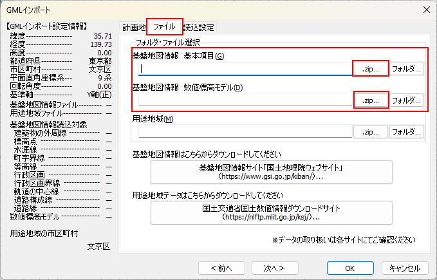437x280 pixels.
Task: Browse .zip for 基盤地図情報 基本項目
Action: click(371, 68)
